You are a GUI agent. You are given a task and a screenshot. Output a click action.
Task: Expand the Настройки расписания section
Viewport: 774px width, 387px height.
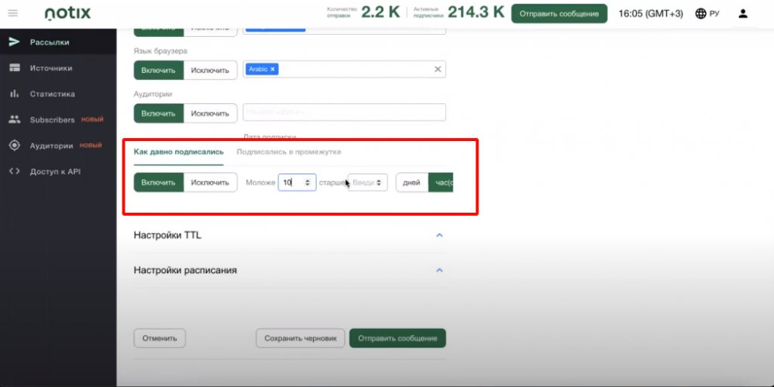[x=439, y=270]
